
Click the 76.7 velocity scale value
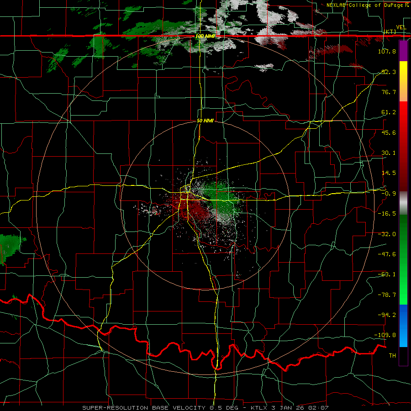tap(389, 92)
